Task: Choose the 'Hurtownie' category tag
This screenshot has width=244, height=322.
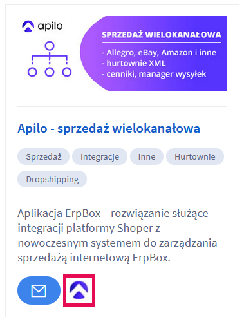Action: (195, 156)
